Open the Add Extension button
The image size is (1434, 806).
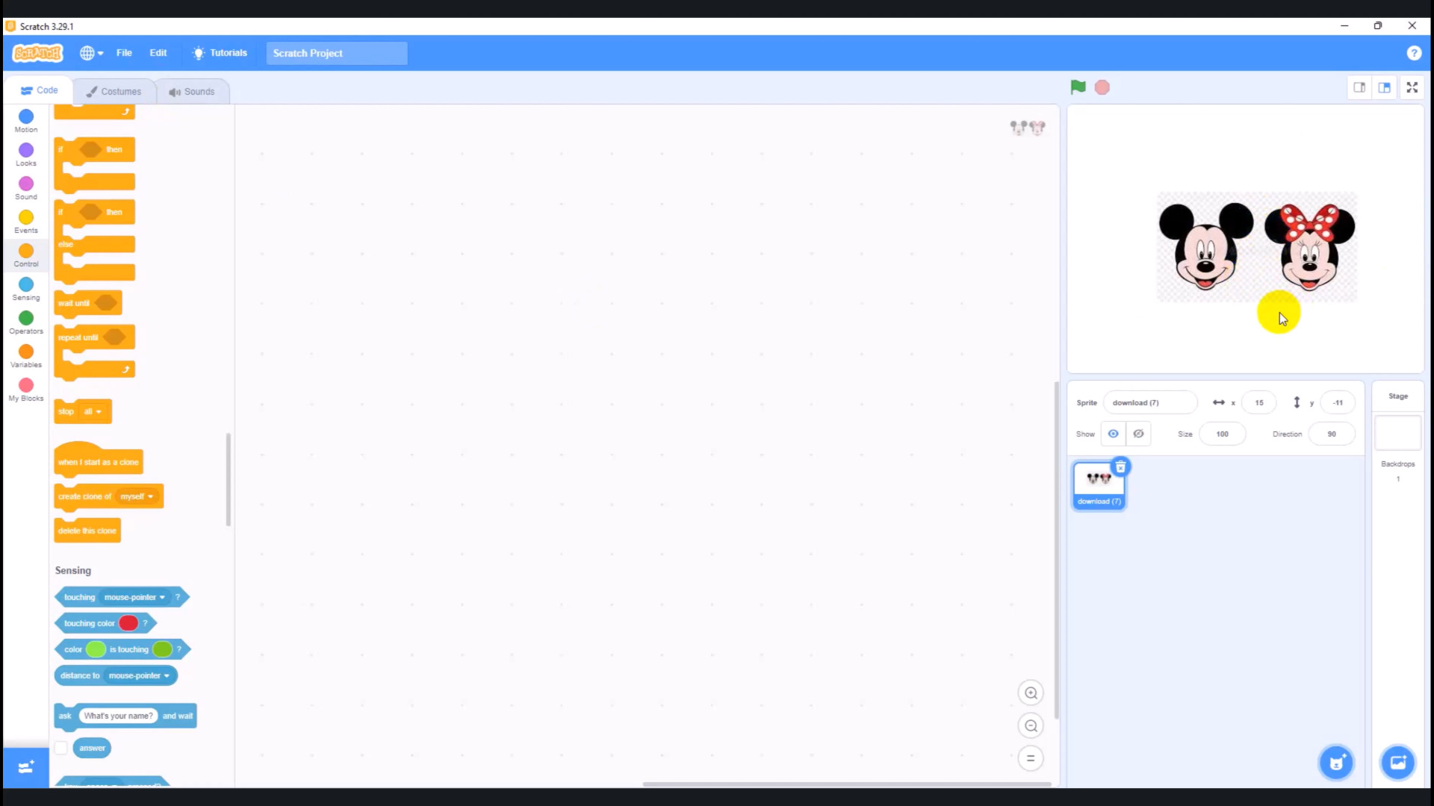coord(26,767)
